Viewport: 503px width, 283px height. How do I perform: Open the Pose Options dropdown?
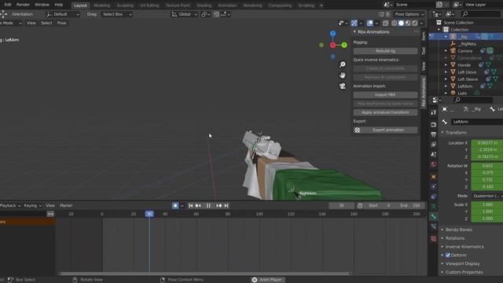point(409,14)
